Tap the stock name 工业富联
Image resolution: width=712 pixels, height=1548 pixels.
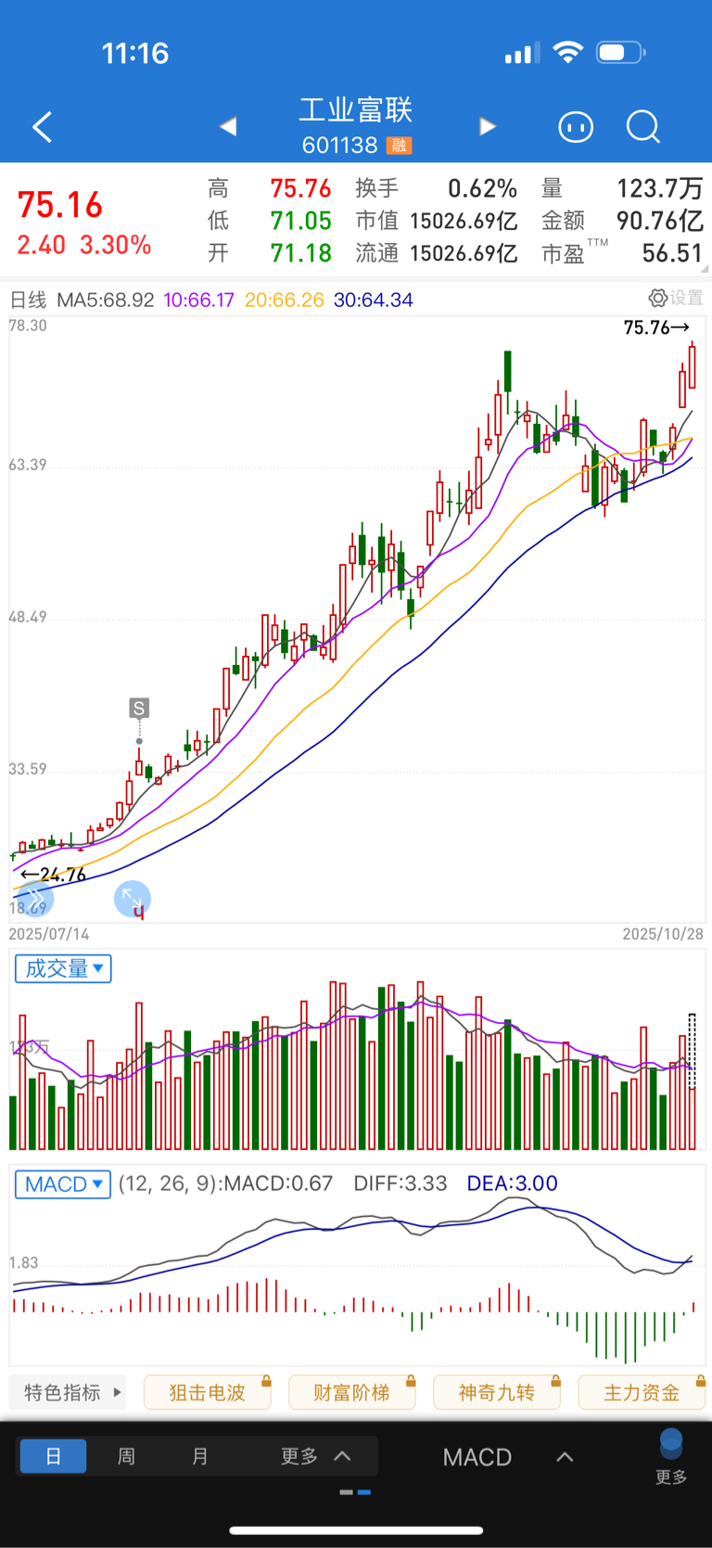[x=356, y=110]
